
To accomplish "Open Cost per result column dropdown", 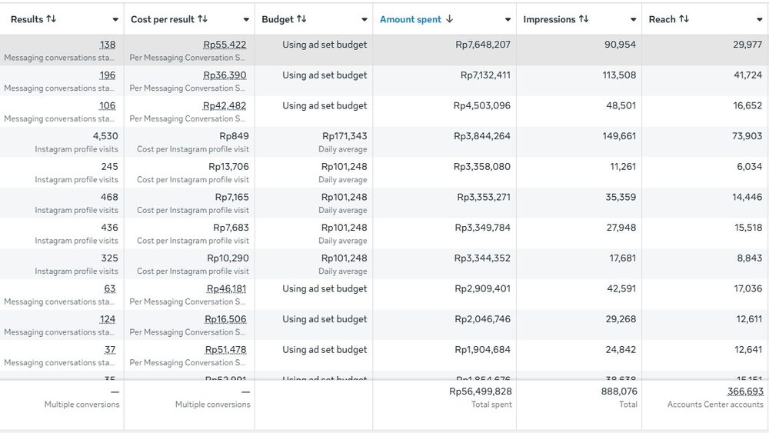I will tap(246, 20).
